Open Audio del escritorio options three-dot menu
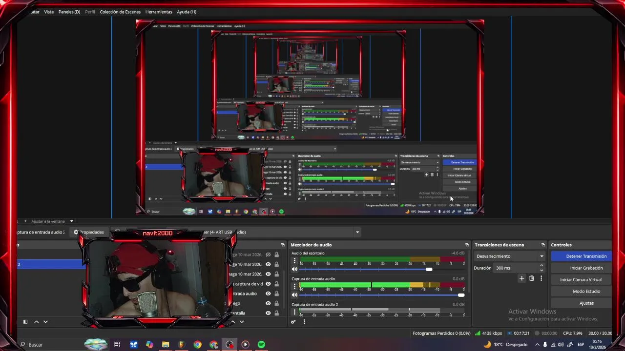This screenshot has width=625, height=351. (x=294, y=261)
